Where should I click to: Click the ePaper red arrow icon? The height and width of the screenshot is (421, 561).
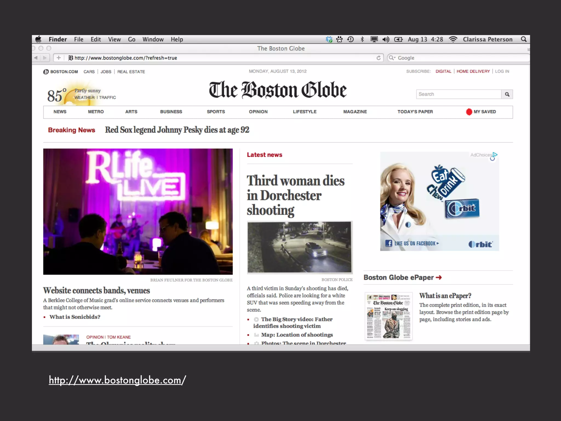(439, 277)
